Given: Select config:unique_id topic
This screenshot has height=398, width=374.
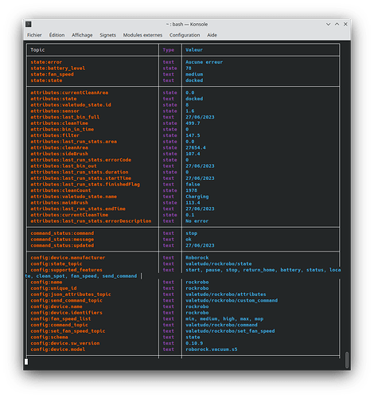Looking at the screenshot, I should (53, 288).
